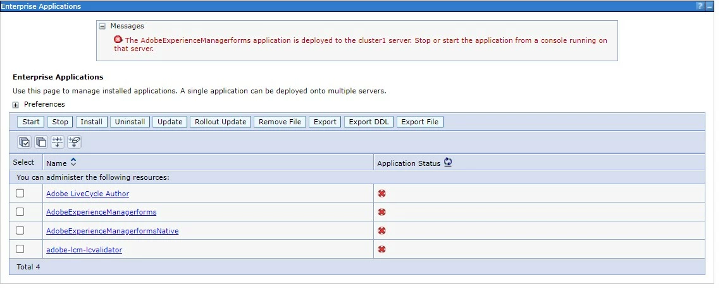Click the Rollout Update button
The width and height of the screenshot is (725, 294).
221,122
